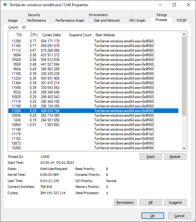196x222 pixels.
Task: Select thread row with TID 11148
Action: pyautogui.click(x=93, y=129)
